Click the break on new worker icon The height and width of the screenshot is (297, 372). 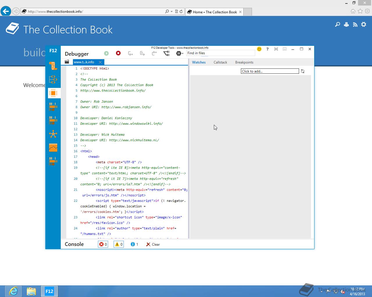(x=166, y=53)
